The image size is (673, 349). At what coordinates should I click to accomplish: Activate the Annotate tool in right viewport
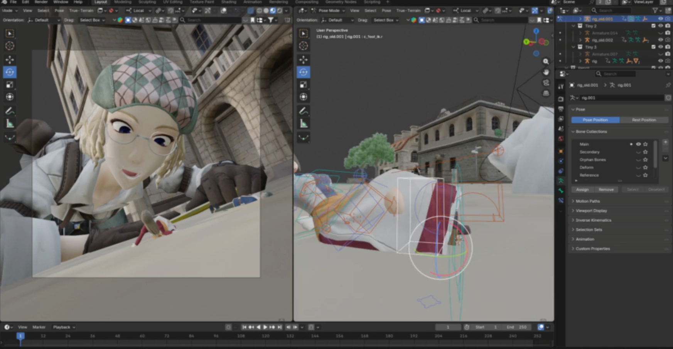pos(304,111)
